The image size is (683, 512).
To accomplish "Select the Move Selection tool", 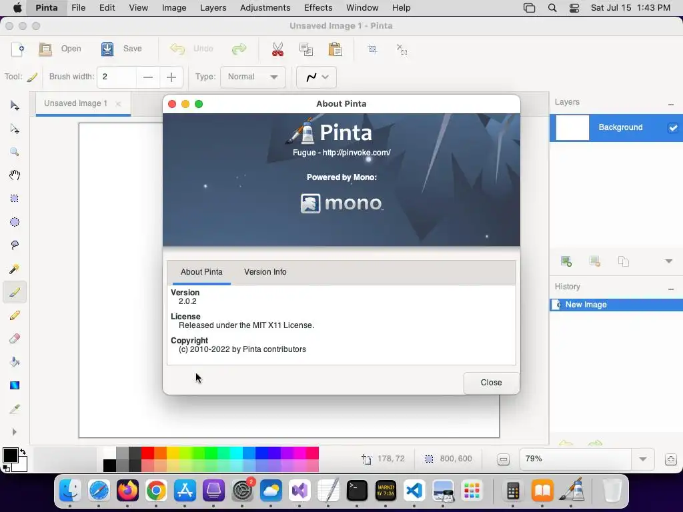I will coord(15,129).
